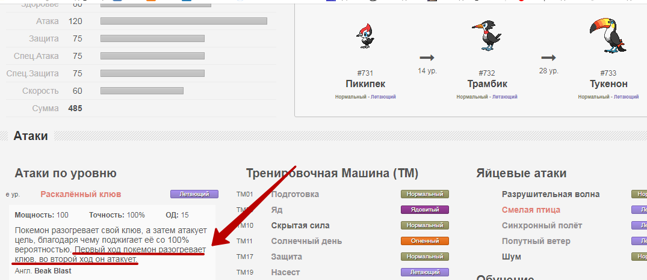Screen dimensions: 647x280
Task: Select the Летающий type under Пикипек
Action: click(383, 97)
